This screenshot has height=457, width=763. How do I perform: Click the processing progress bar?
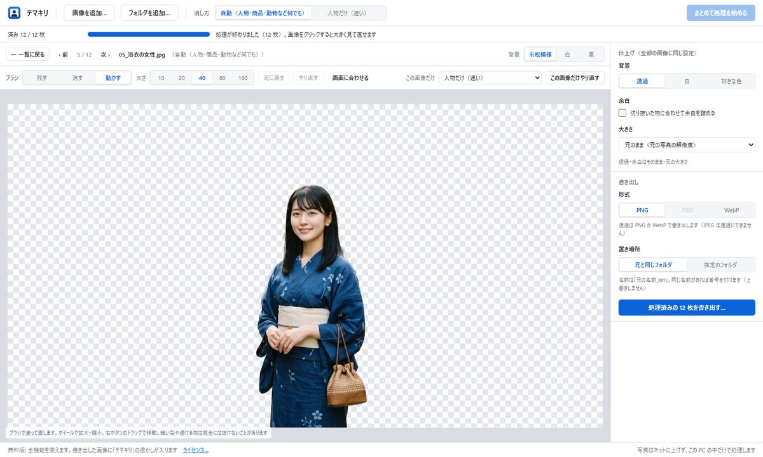(149, 34)
